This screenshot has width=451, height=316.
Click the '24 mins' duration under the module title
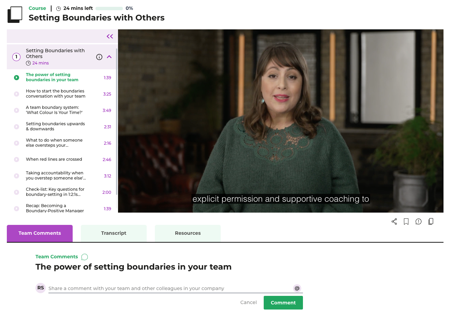tap(41, 63)
